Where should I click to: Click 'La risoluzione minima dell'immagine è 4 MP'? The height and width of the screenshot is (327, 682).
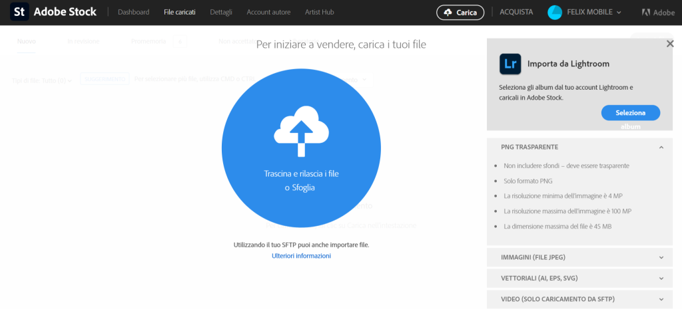[x=563, y=196]
